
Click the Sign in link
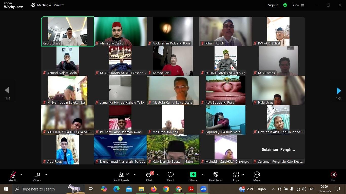pos(273,5)
